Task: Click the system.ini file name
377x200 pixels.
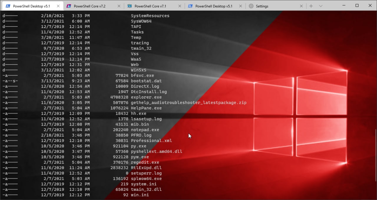Action: click(x=144, y=184)
